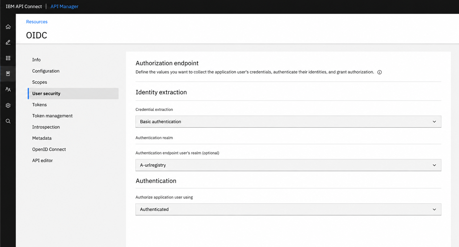Open the Members people icon
Screen dimensions: 459x247
[8, 90]
